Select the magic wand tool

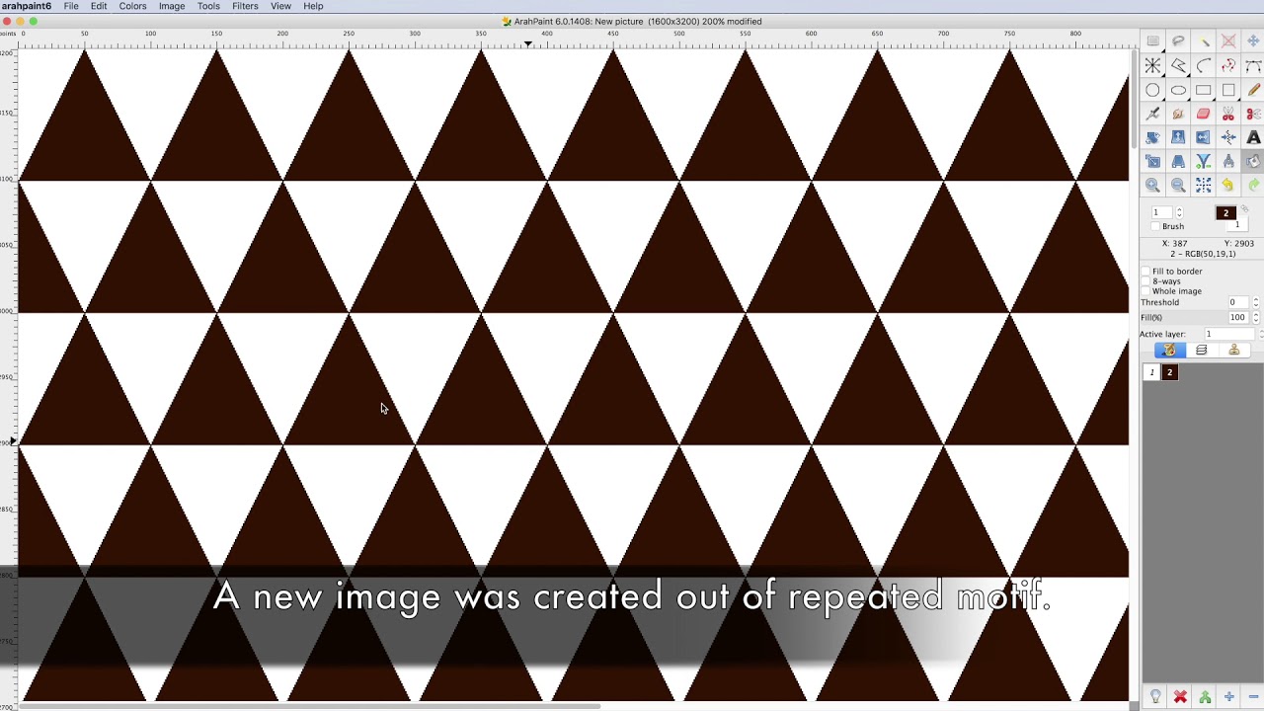click(x=1204, y=41)
